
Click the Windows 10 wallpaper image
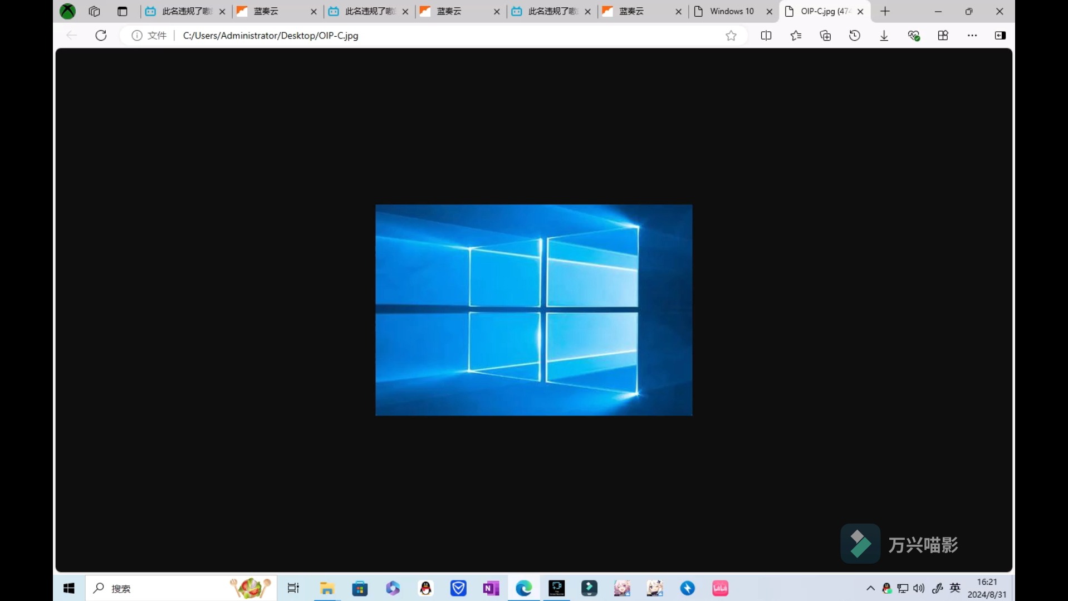click(x=533, y=310)
